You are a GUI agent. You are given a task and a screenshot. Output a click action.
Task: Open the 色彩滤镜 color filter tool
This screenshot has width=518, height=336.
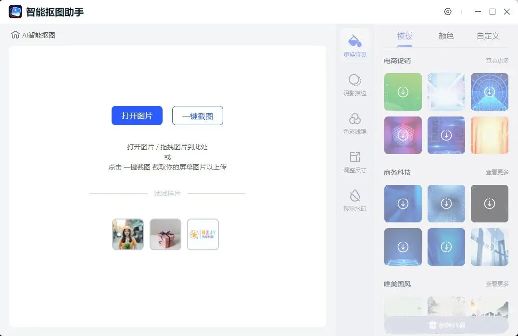[355, 124]
